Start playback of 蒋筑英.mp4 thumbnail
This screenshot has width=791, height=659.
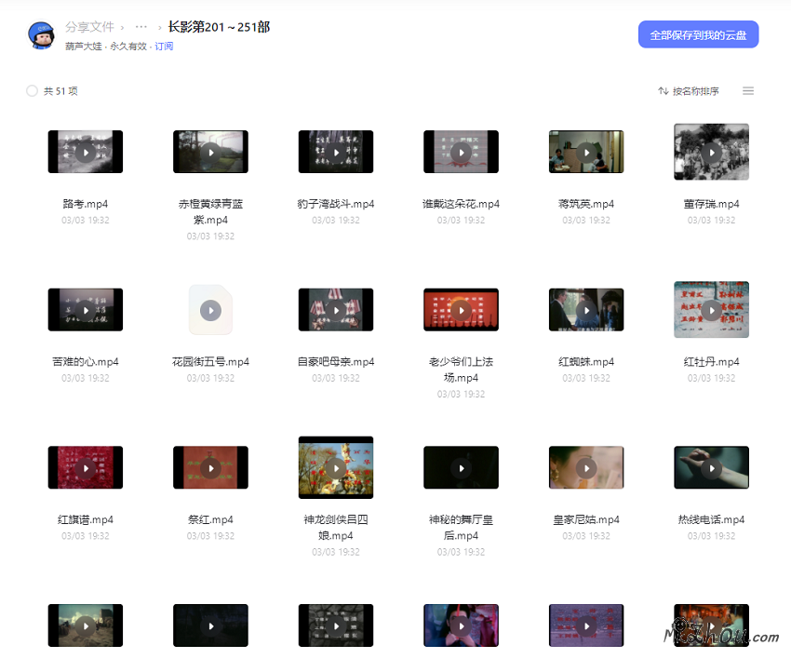tap(586, 151)
